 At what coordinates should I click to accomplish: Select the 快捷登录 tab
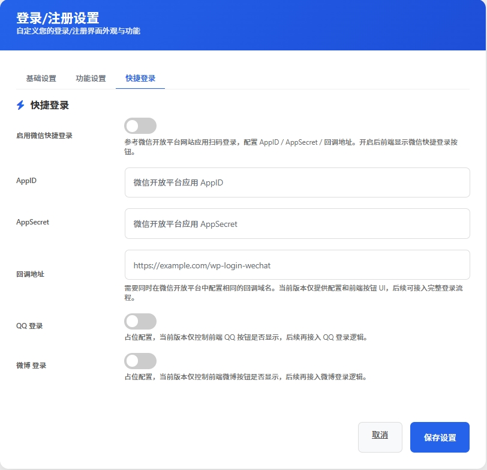(x=140, y=78)
